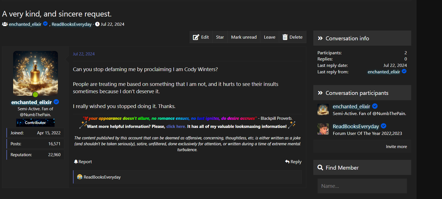Click the magnifier icon beside Find Member
Screen dimensions: 442x199
point(320,168)
